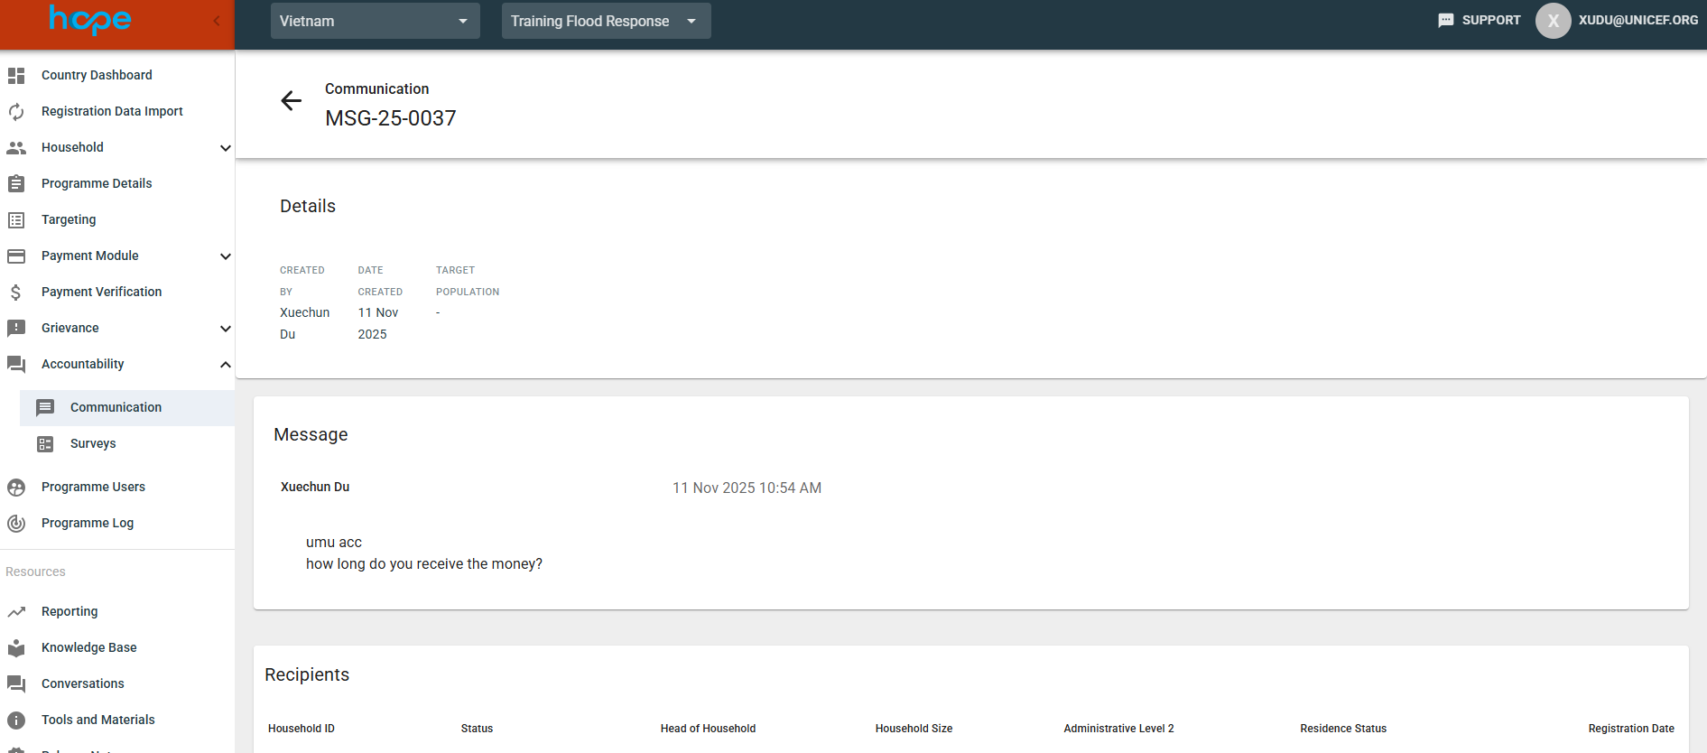Open the Training Flood Response programme dropdown
1707x753 pixels.
(606, 21)
